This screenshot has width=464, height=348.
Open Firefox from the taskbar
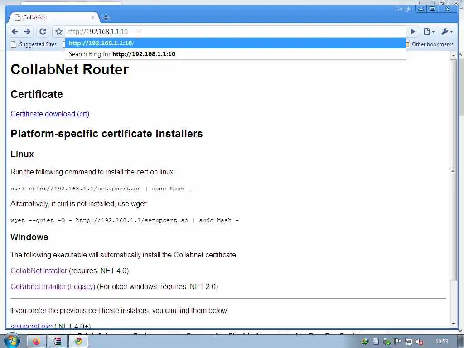click(x=36, y=342)
